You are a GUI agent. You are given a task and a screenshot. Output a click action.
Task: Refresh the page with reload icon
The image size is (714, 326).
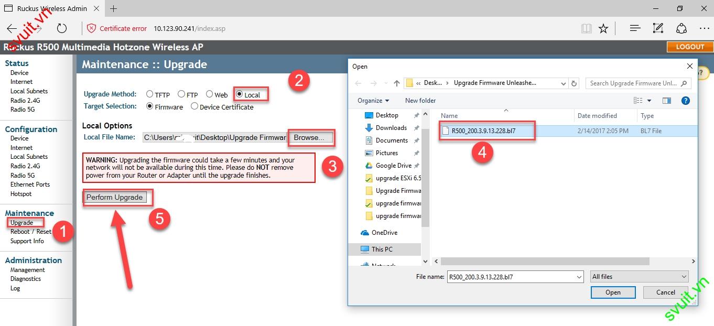[x=62, y=28]
